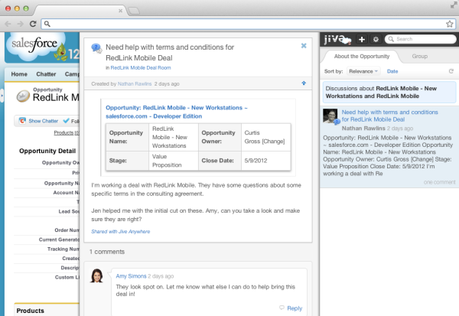Select About the Opportunity tab
This screenshot has width=459, height=316.
[x=363, y=57]
